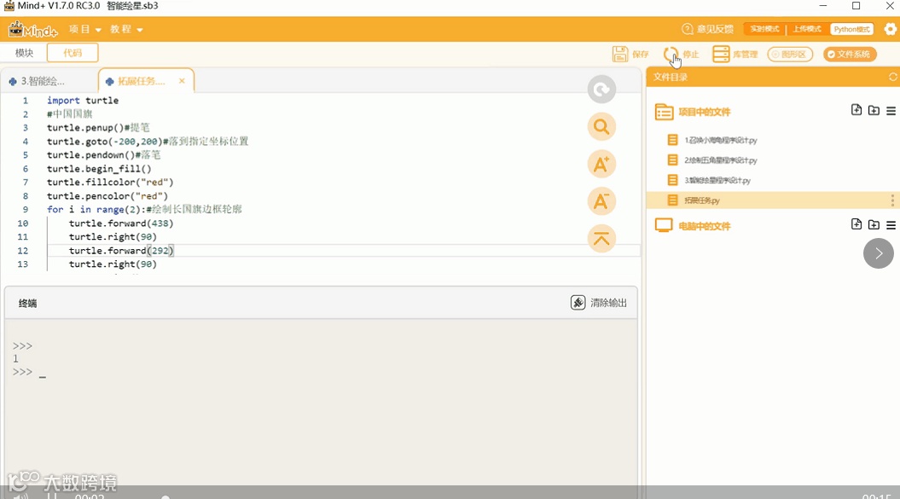Click code line turtle.forward(292)
900x499 pixels.
coord(121,251)
